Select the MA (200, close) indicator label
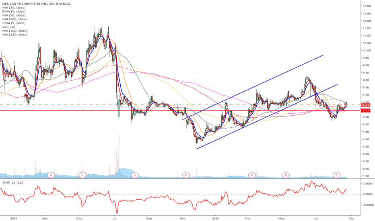Viewport: 375px width, 221px height. pos(15,19)
